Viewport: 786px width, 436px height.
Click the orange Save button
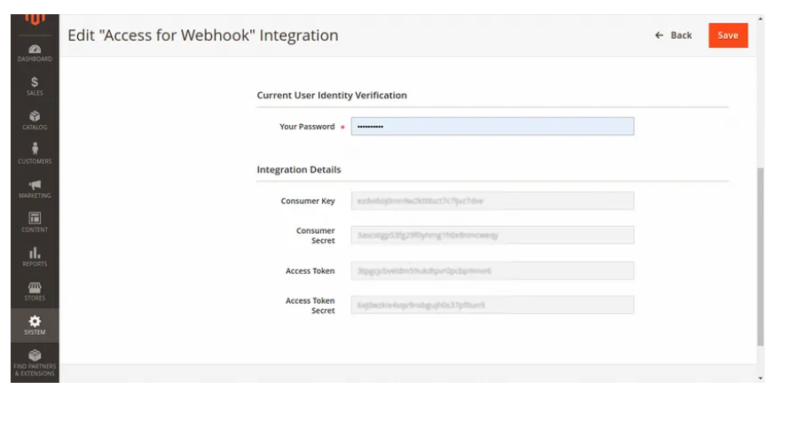727,35
